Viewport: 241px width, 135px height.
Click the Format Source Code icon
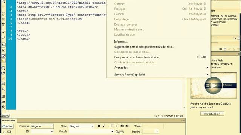3,106
